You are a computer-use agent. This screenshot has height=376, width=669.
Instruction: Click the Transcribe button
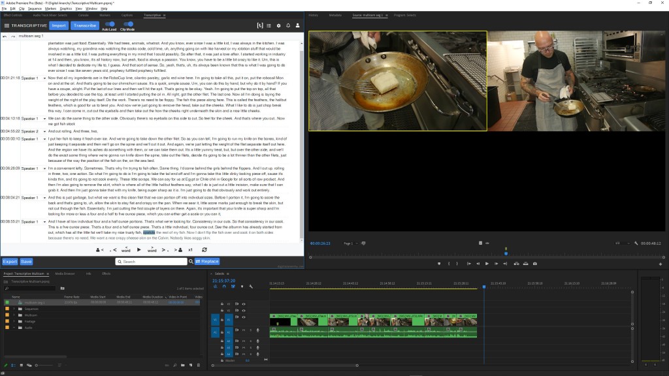[x=85, y=25]
